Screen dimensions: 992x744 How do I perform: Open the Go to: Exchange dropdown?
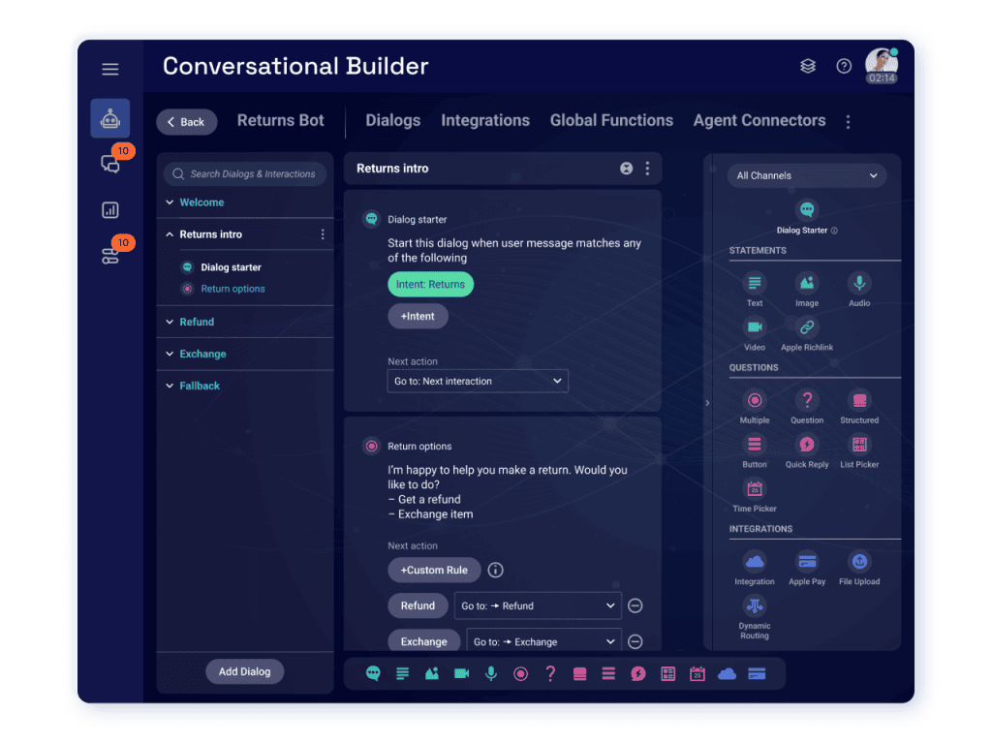pos(543,641)
